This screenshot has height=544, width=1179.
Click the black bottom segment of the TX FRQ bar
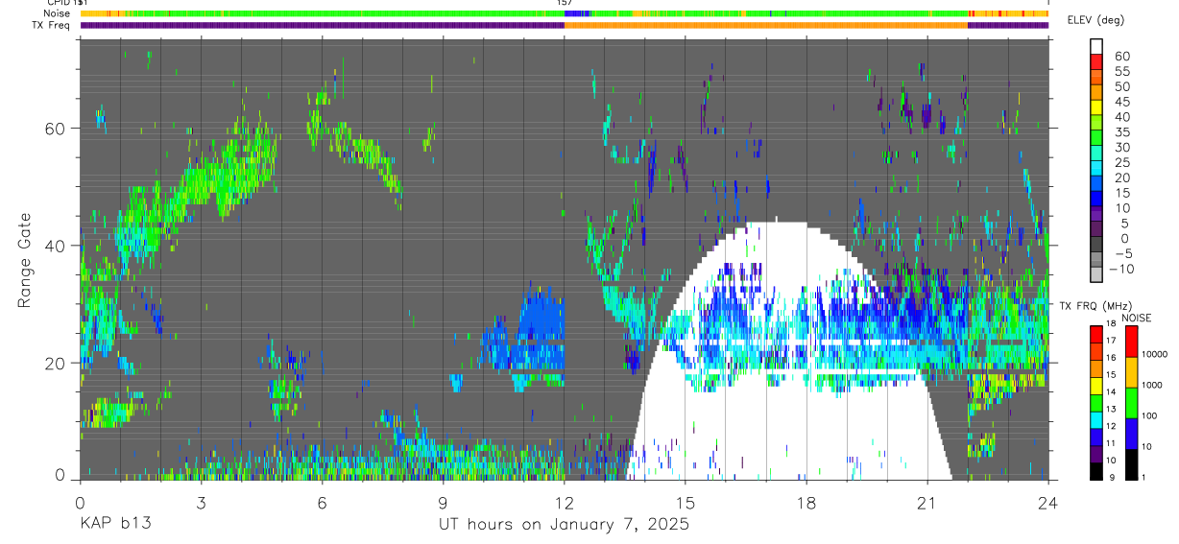click(x=1096, y=471)
